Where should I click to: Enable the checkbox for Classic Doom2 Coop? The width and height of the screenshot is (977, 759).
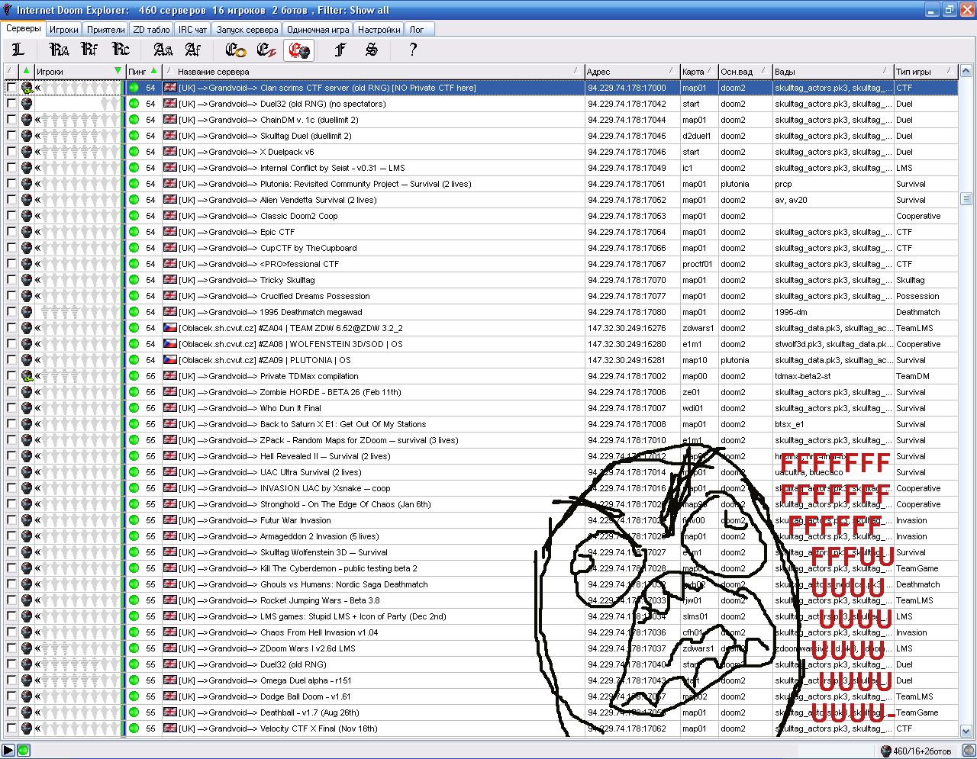11,216
